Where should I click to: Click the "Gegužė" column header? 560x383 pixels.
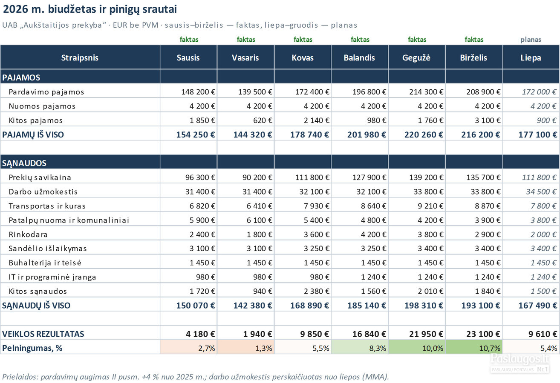pos(417,57)
